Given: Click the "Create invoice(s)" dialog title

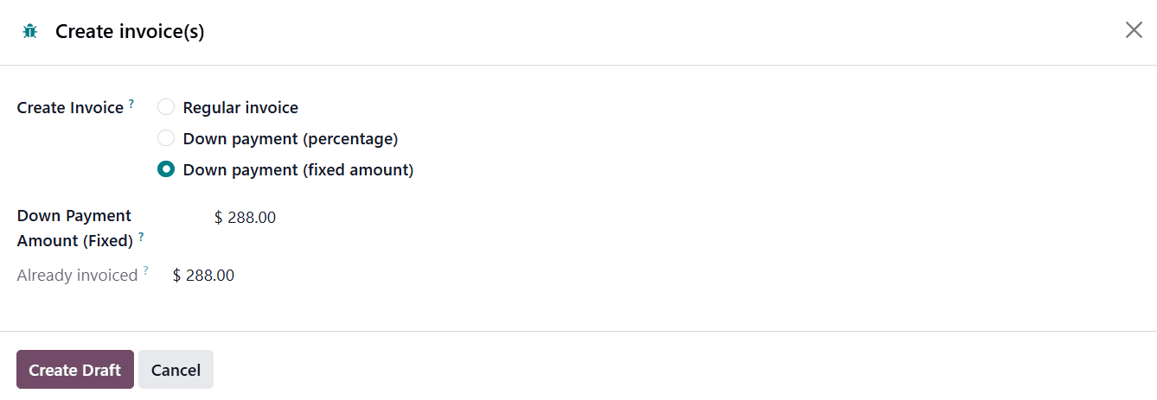Looking at the screenshot, I should [x=130, y=32].
